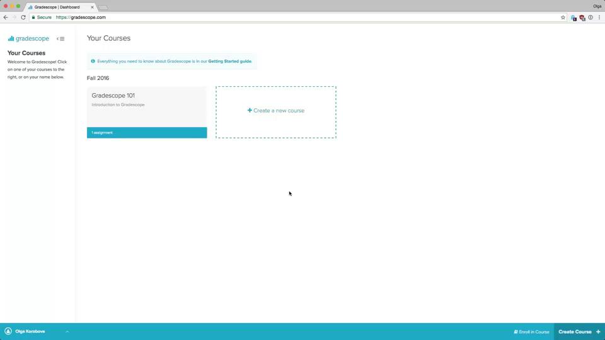Open the Olga Korobova account menu

pos(30,332)
